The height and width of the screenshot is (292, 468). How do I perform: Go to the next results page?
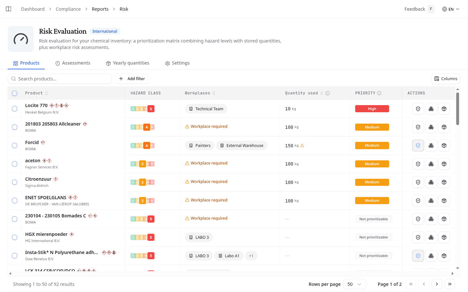[437, 284]
